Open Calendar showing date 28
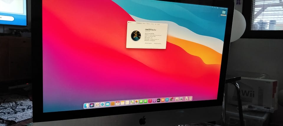This screenshot has width=283, height=126. [118, 103]
